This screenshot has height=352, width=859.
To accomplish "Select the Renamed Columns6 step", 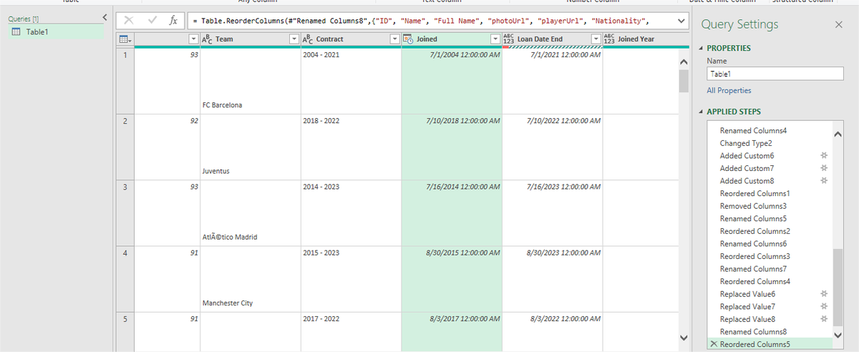I will point(753,244).
